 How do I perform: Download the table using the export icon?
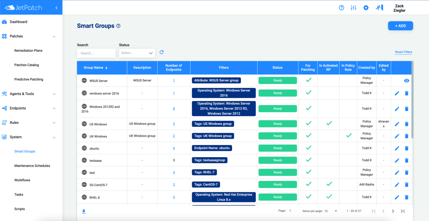[84, 211]
